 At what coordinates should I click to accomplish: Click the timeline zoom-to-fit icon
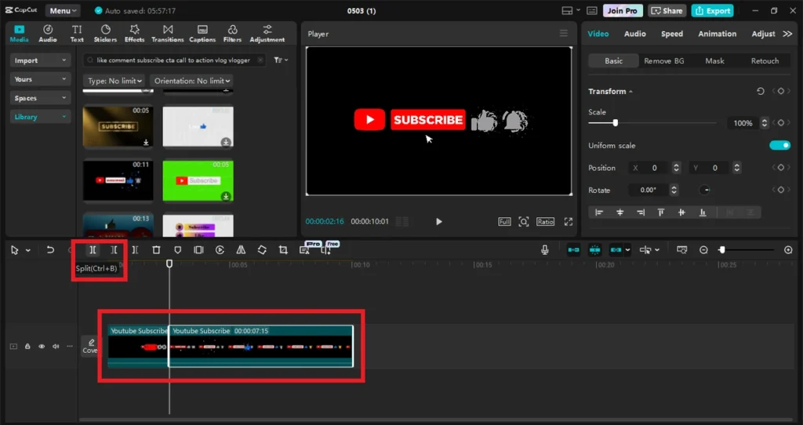[x=681, y=250]
